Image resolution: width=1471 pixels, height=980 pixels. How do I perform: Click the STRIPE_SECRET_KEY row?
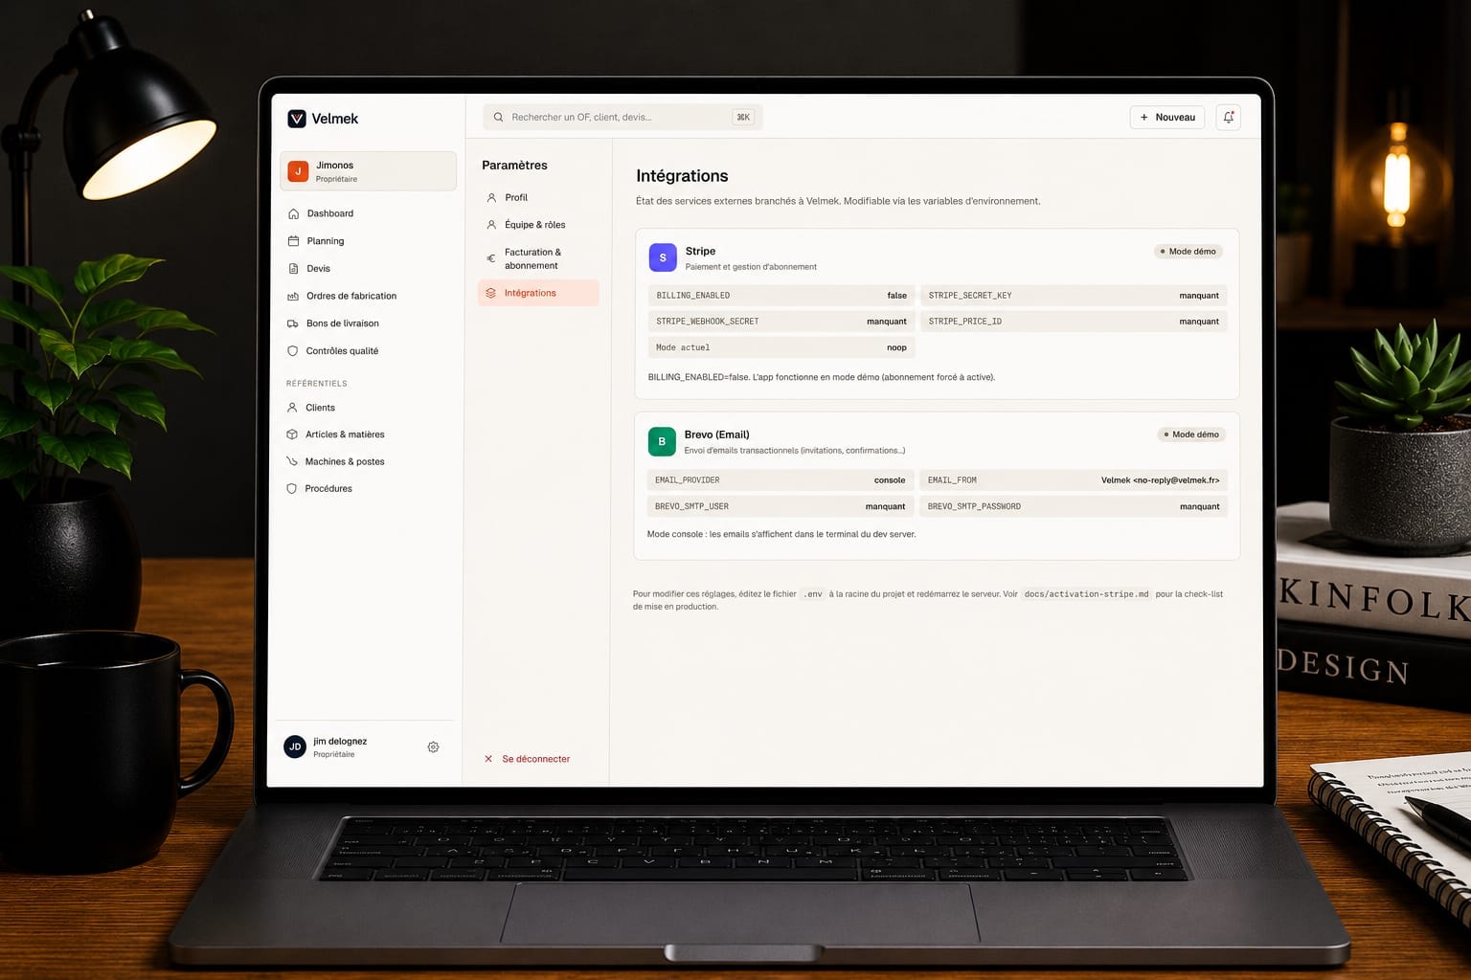pyautogui.click(x=1074, y=296)
